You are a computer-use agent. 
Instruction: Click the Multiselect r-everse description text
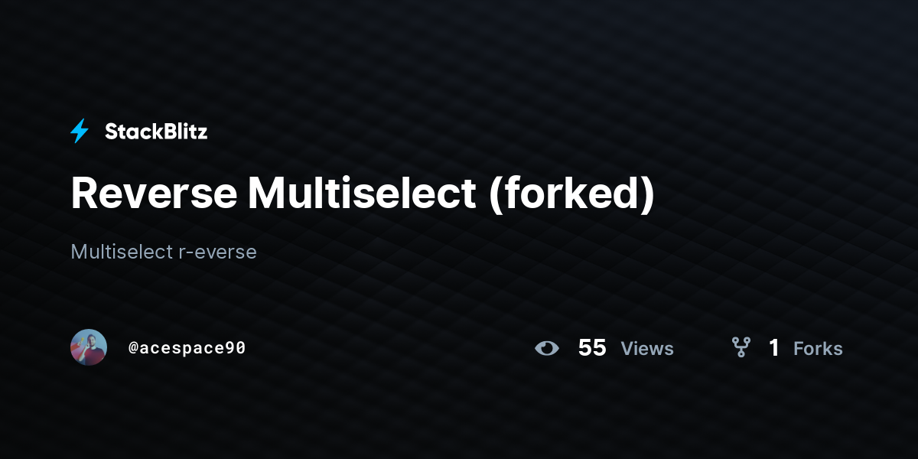click(164, 251)
